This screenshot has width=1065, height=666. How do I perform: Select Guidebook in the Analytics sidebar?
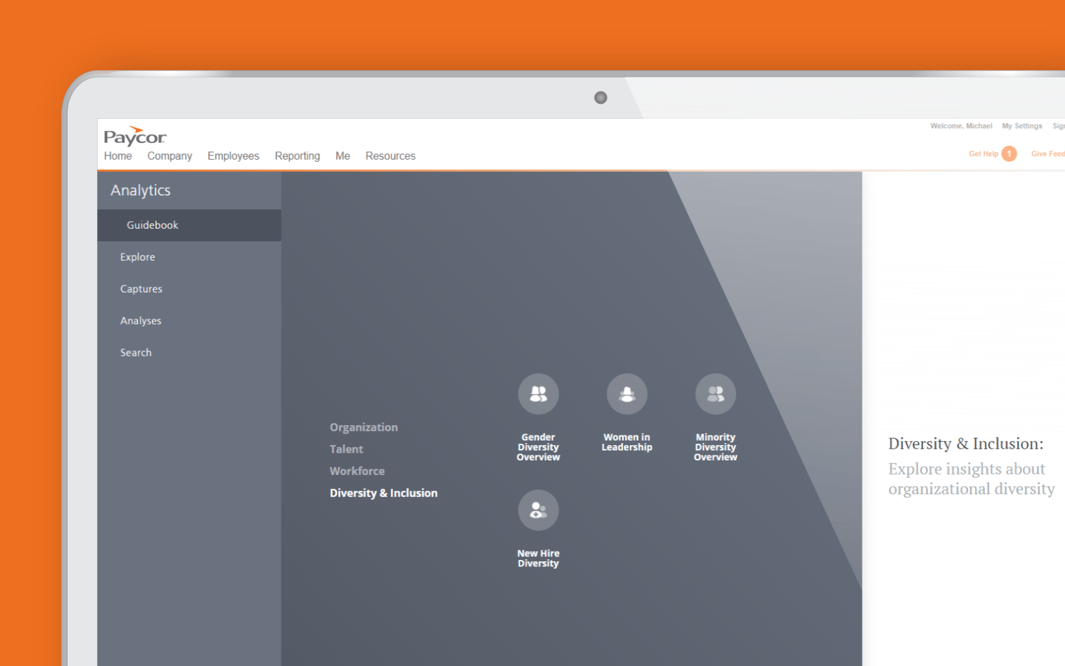189,225
